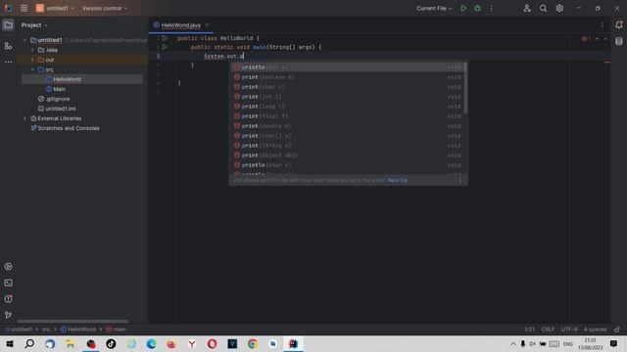627x352 pixels.
Task: Choose print(char c) completion
Action: 347,87
